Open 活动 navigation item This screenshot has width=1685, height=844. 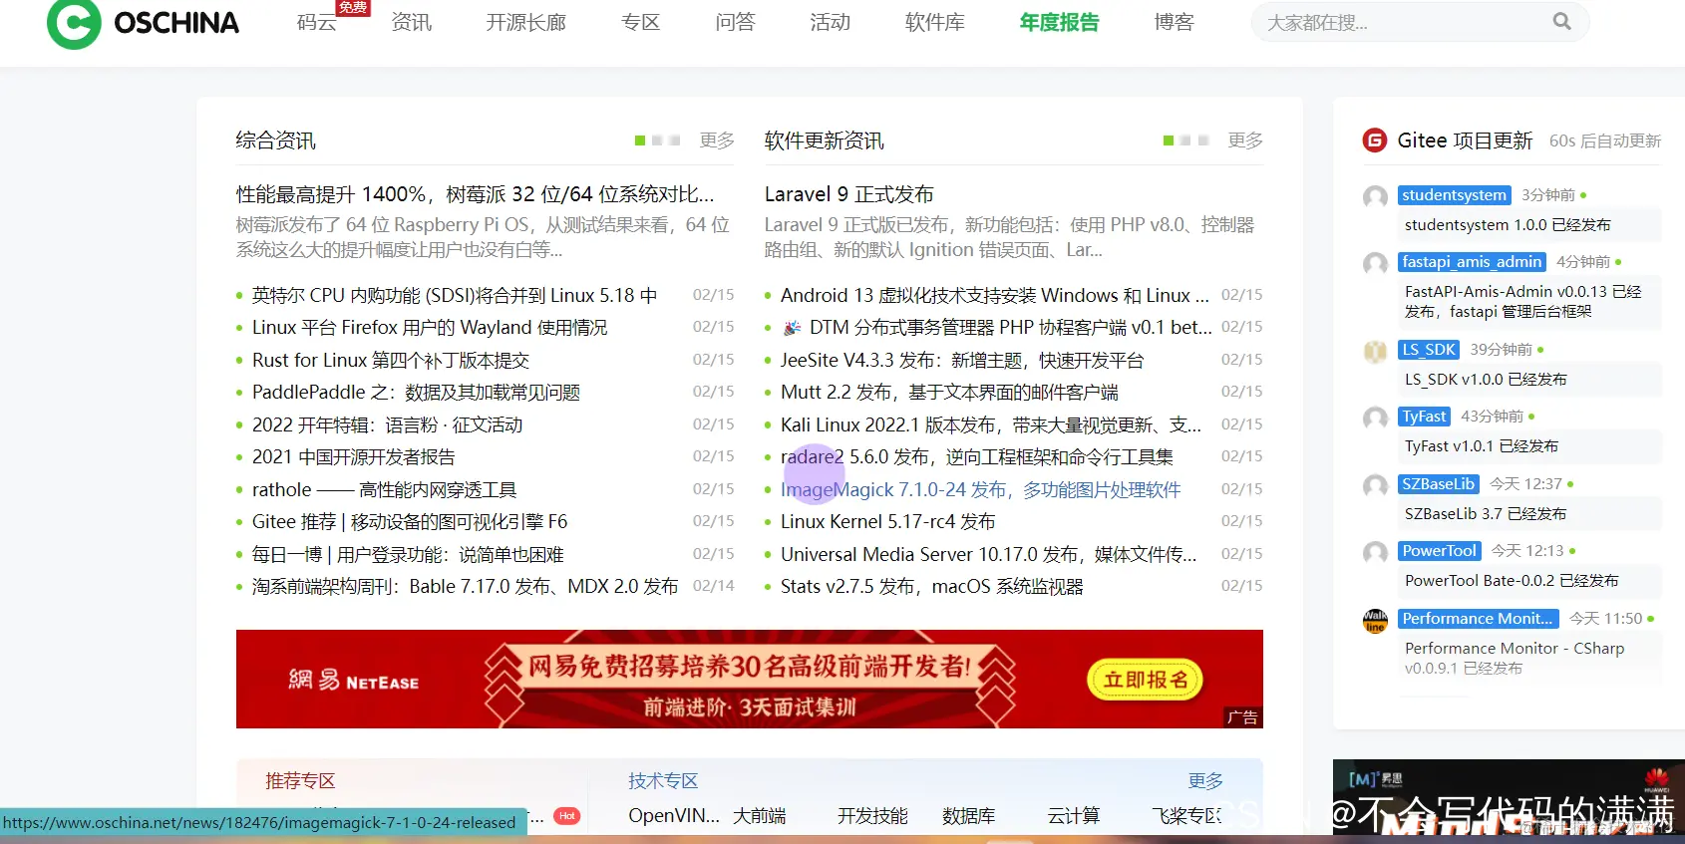pos(830,22)
